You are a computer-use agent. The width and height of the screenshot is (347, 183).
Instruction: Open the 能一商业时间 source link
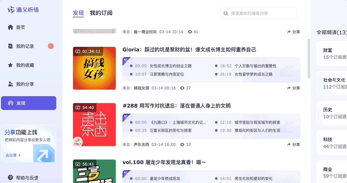click(145, 32)
